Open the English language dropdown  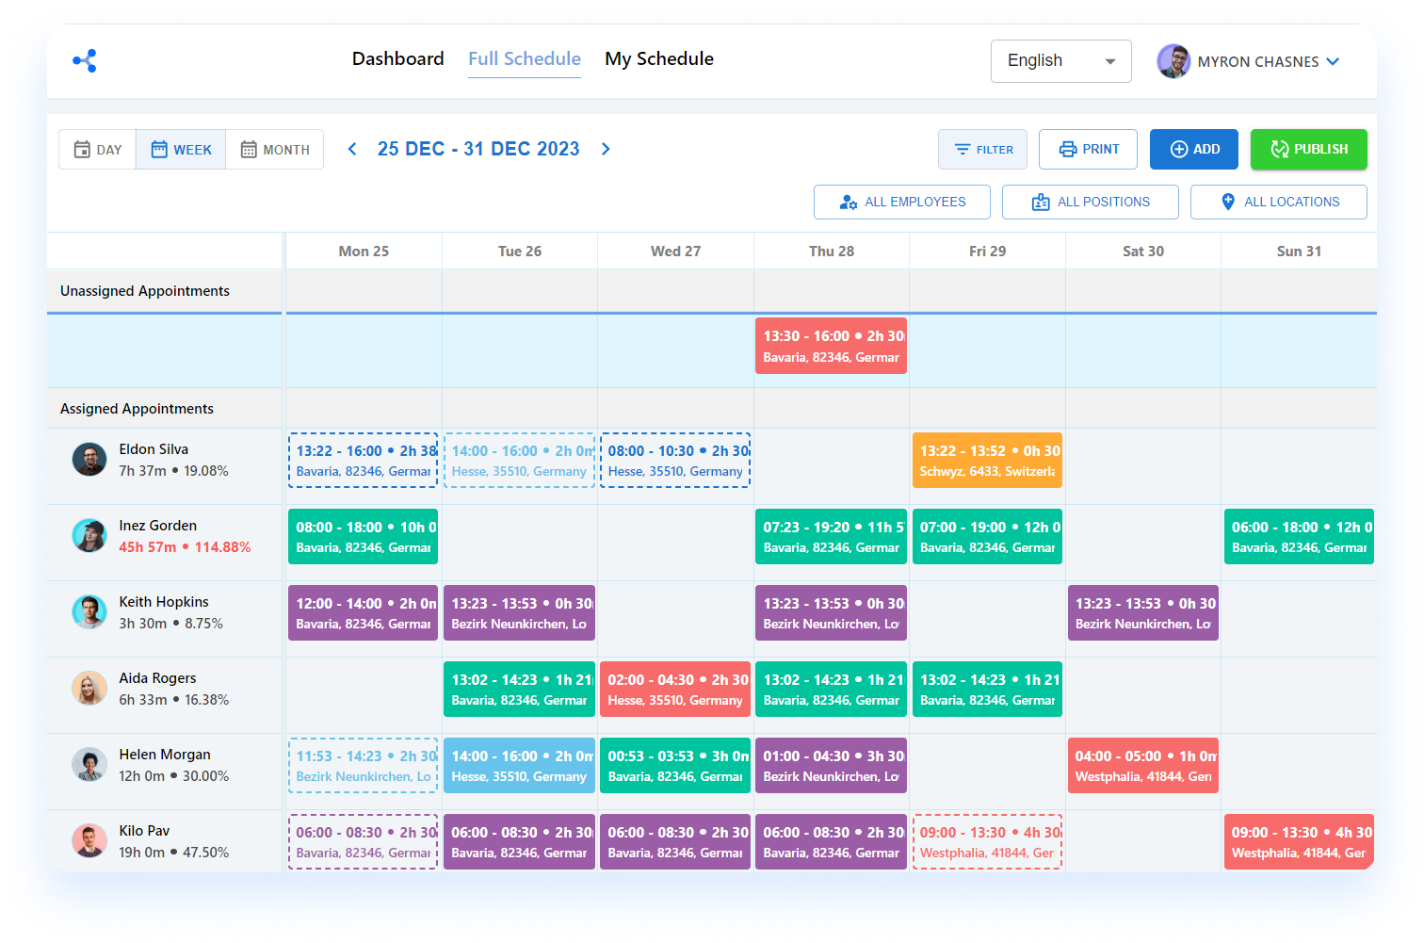coord(1060,61)
